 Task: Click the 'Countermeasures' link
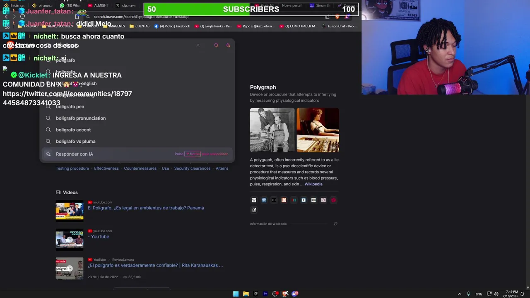[x=140, y=168]
